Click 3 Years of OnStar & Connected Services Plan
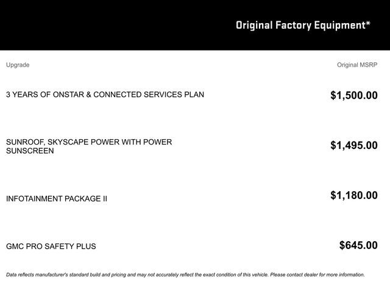This screenshot has width=390, height=293. tap(105, 95)
